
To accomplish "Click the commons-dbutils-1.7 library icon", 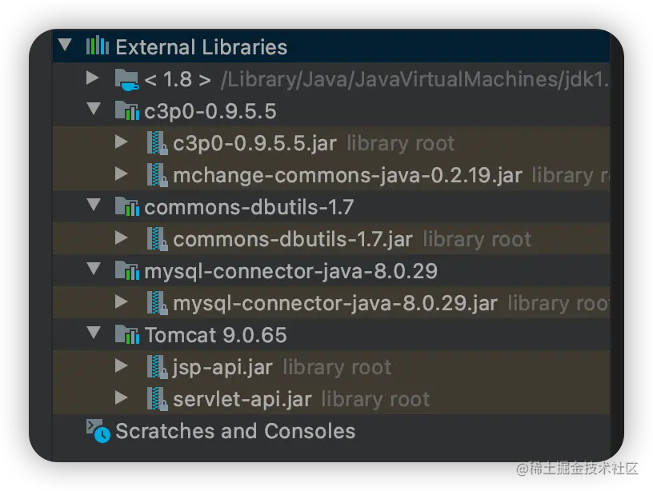I will coord(126,207).
